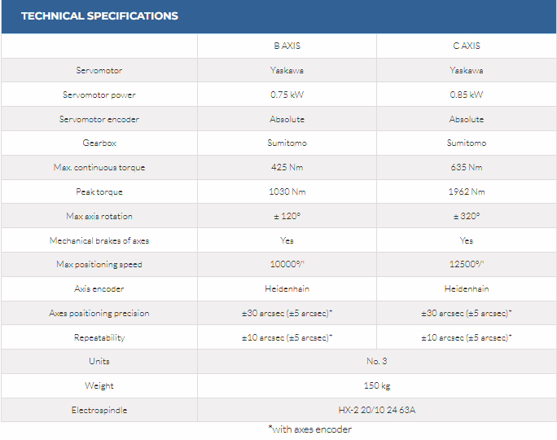The height and width of the screenshot is (440, 557).
Task: Click the 0.85 kW power value
Action: tap(467, 95)
